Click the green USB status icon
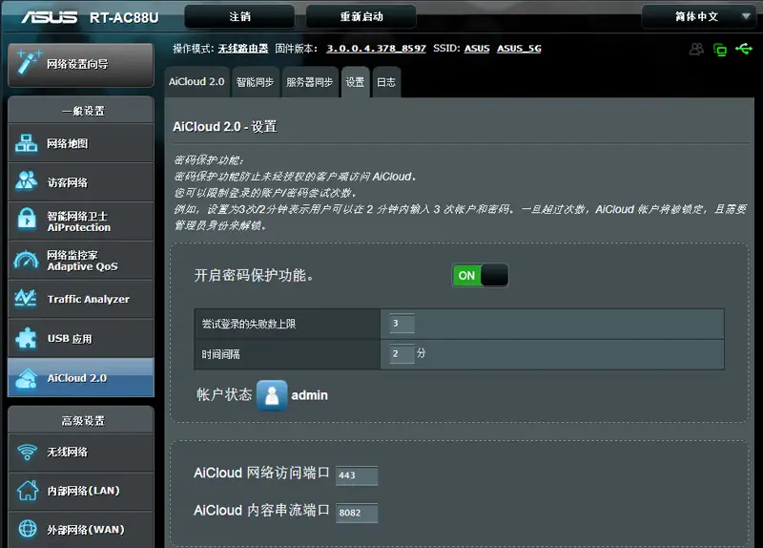Image resolution: width=763 pixels, height=548 pixels. 744,49
